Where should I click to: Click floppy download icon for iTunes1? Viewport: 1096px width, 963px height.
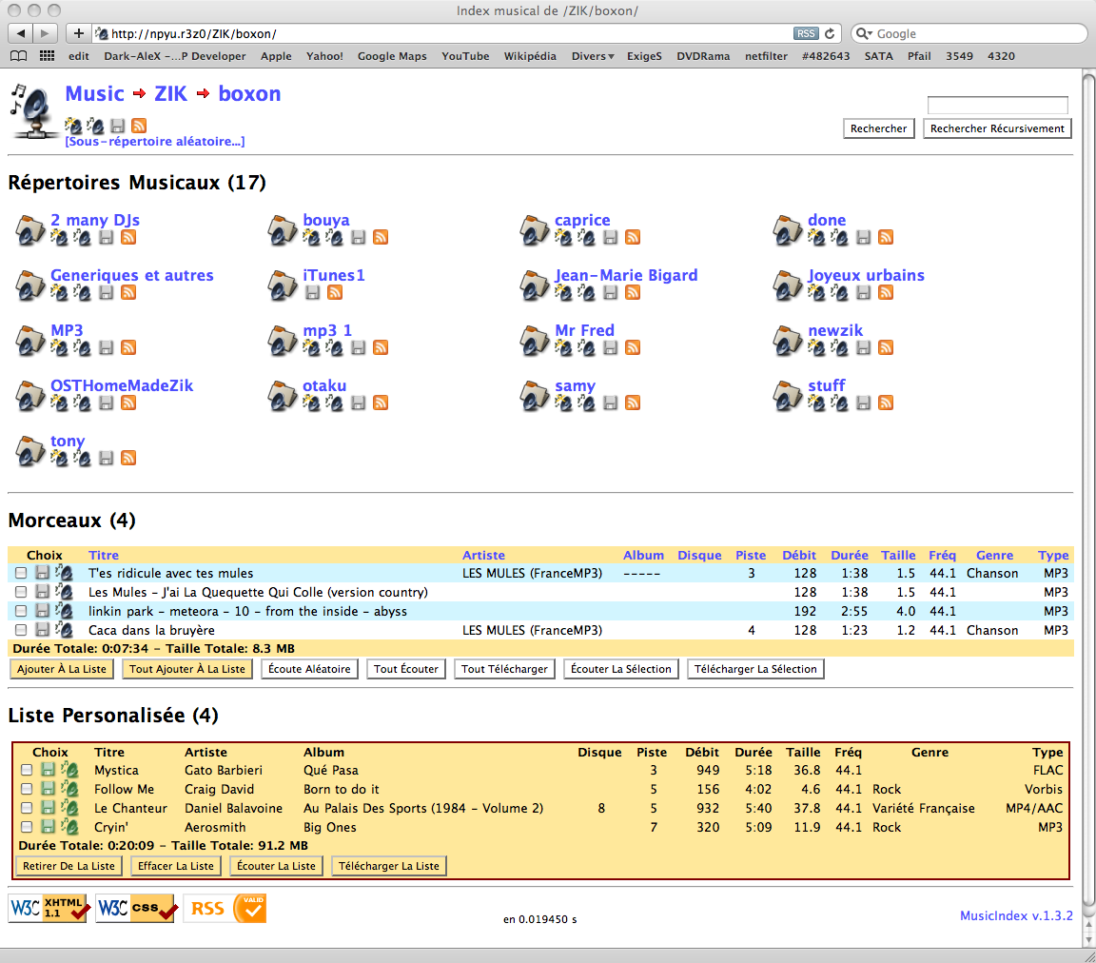click(x=312, y=293)
